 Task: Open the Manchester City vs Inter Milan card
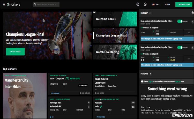[x=25, y=96]
